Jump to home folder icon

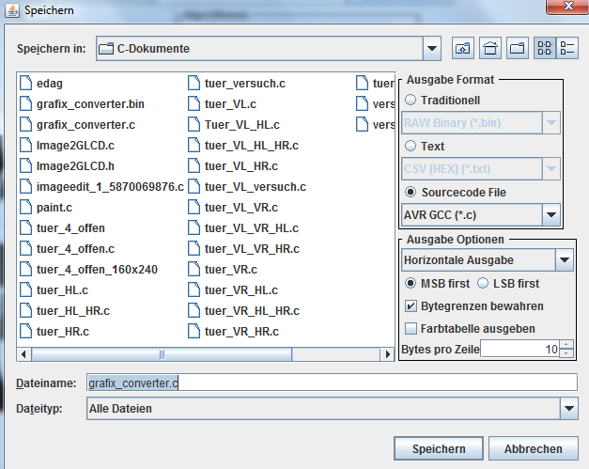coord(490,49)
